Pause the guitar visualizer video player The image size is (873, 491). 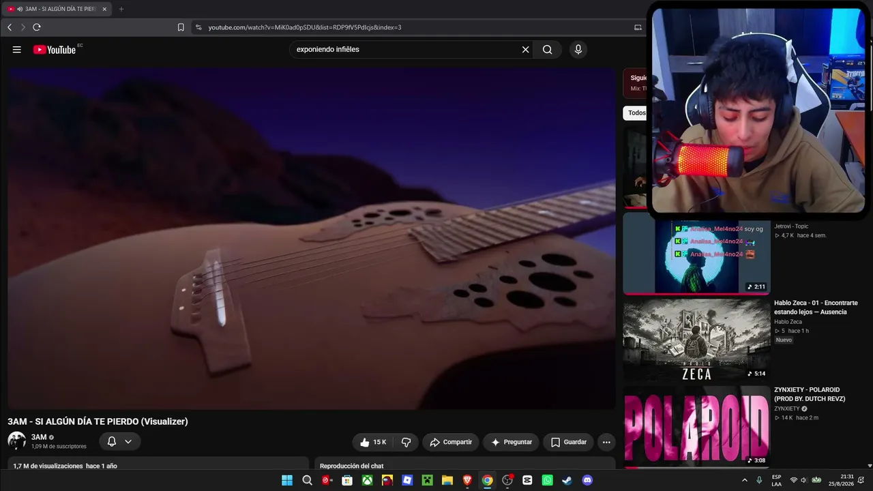[312, 238]
